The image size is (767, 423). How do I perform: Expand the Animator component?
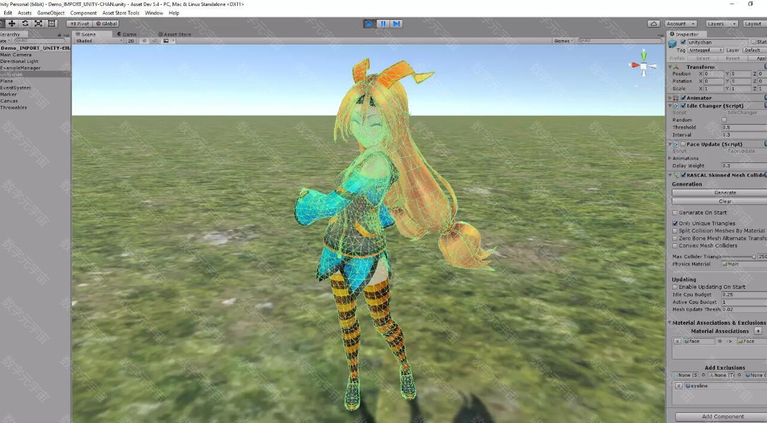pyautogui.click(x=670, y=98)
